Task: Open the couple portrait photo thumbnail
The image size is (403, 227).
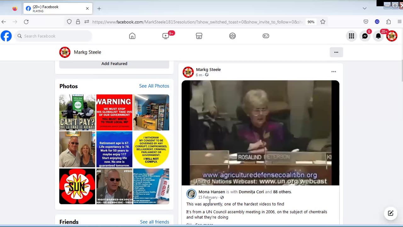Action: click(x=77, y=149)
